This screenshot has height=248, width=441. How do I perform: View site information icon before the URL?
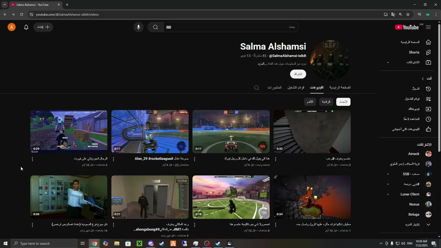(31, 14)
